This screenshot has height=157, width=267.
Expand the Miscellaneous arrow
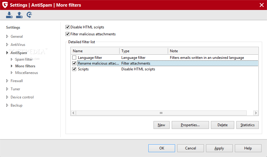point(12,72)
